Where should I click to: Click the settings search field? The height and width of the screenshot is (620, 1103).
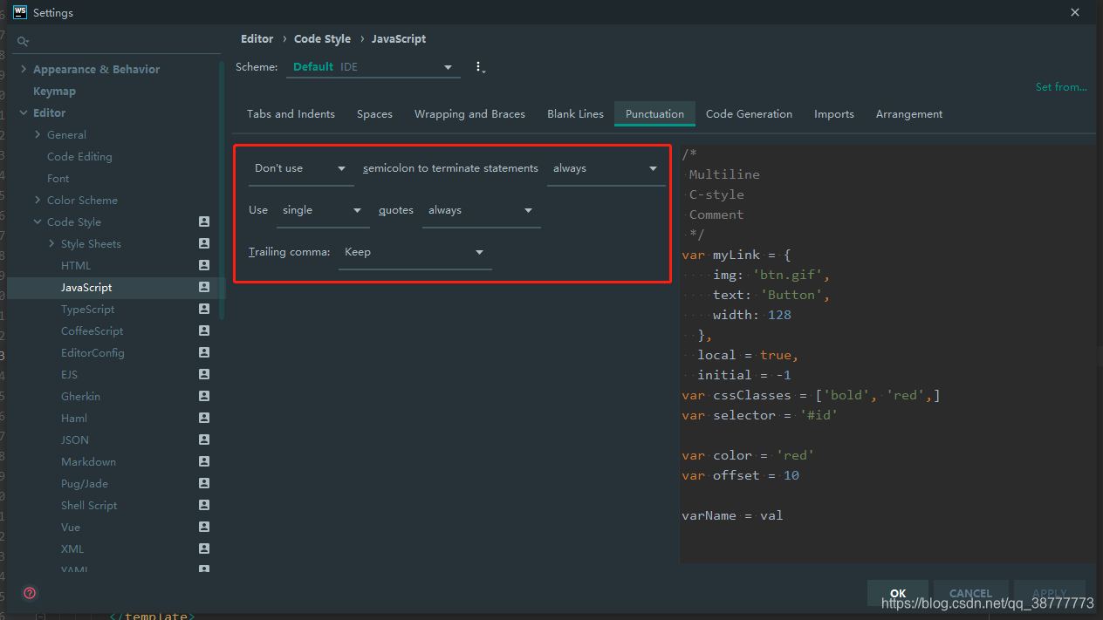(118, 42)
